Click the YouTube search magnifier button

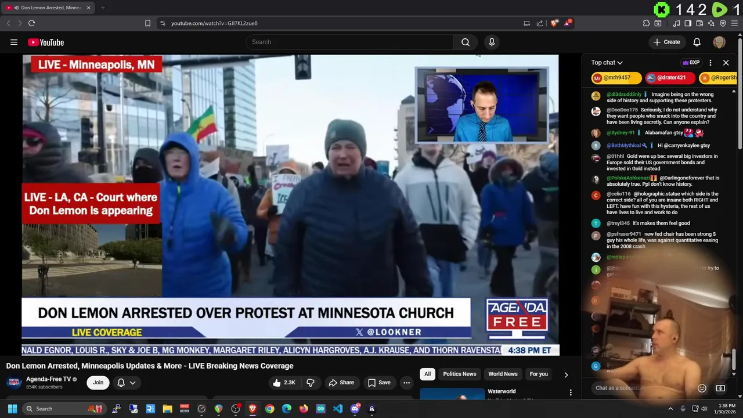click(465, 42)
